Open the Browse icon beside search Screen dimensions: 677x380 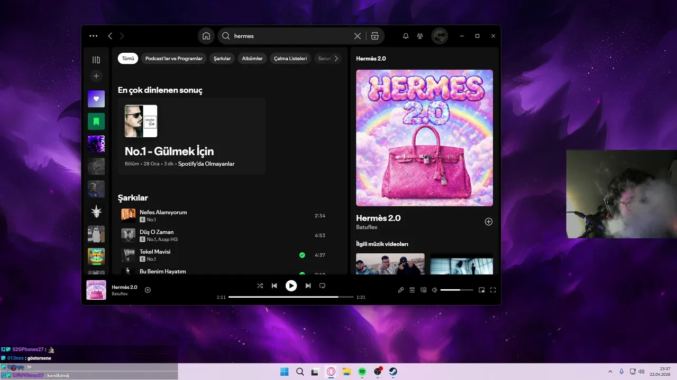374,36
